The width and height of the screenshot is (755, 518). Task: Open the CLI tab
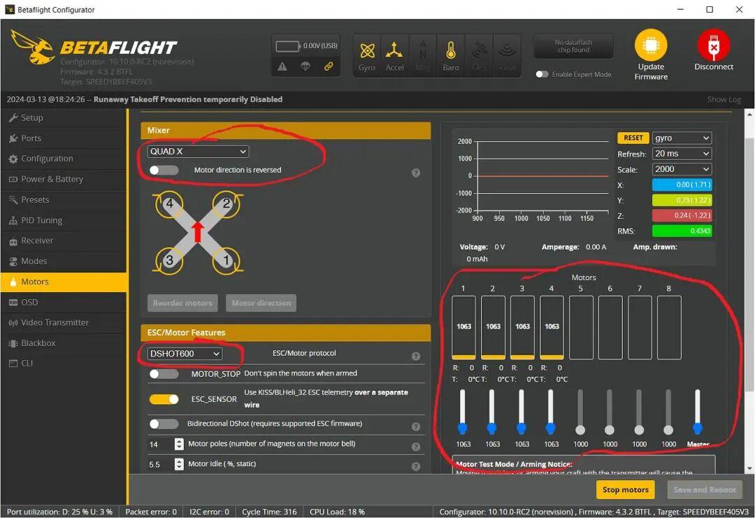coord(64,364)
